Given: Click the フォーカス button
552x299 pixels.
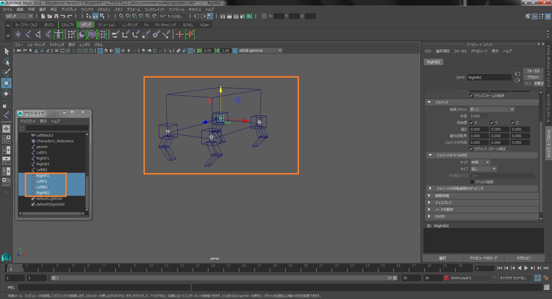Looking at the screenshot, I should point(533,71).
